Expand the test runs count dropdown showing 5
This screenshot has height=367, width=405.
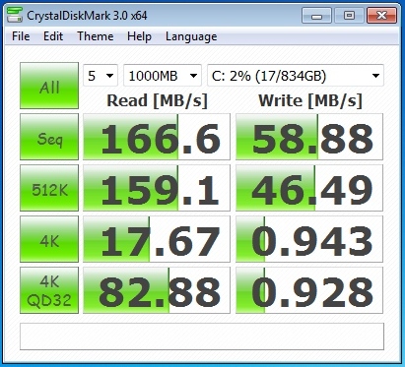point(101,76)
